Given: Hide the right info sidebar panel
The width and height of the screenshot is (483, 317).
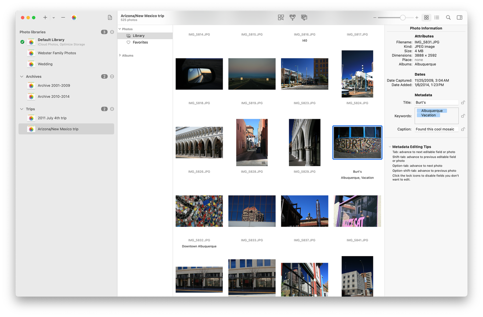Looking at the screenshot, I should (x=460, y=18).
